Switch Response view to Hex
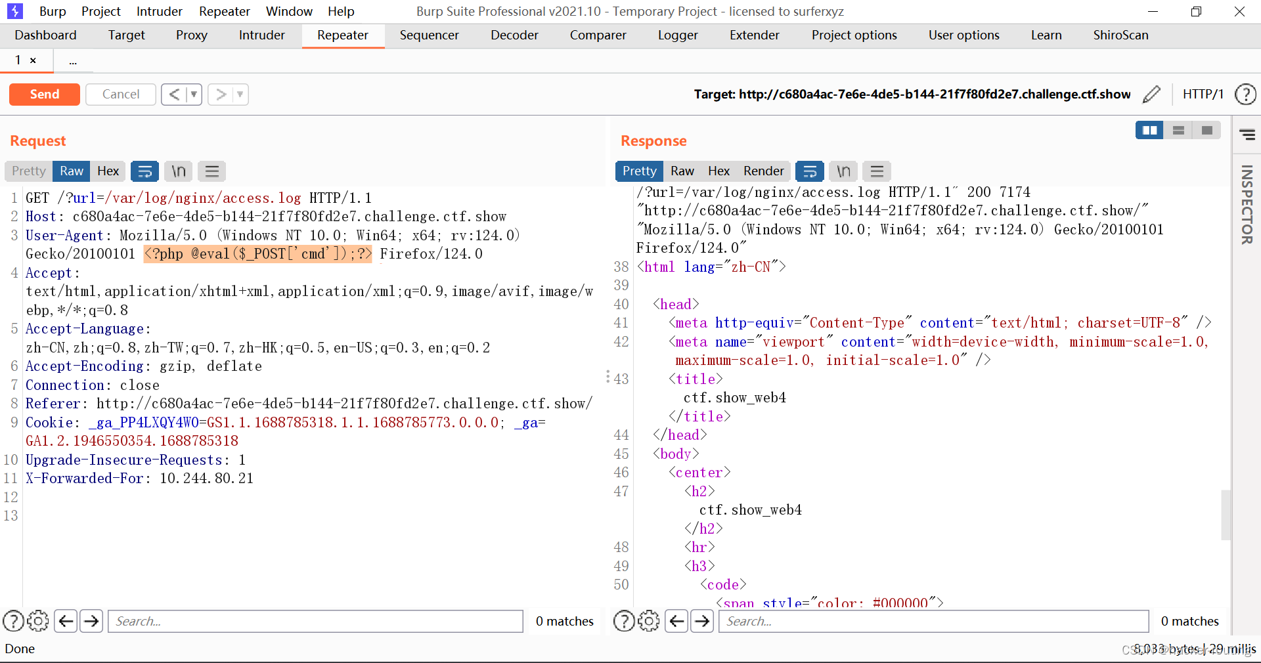 click(x=719, y=171)
